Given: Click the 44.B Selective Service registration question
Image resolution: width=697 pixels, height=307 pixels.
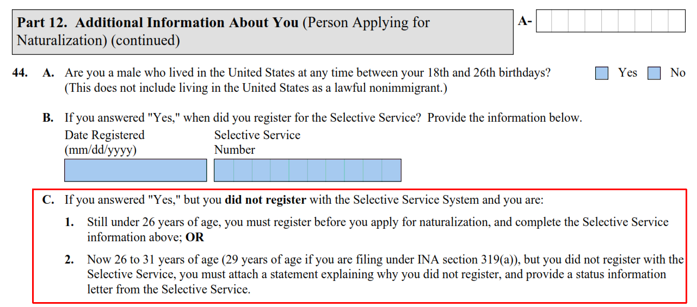Looking at the screenshot, I should tap(323, 118).
